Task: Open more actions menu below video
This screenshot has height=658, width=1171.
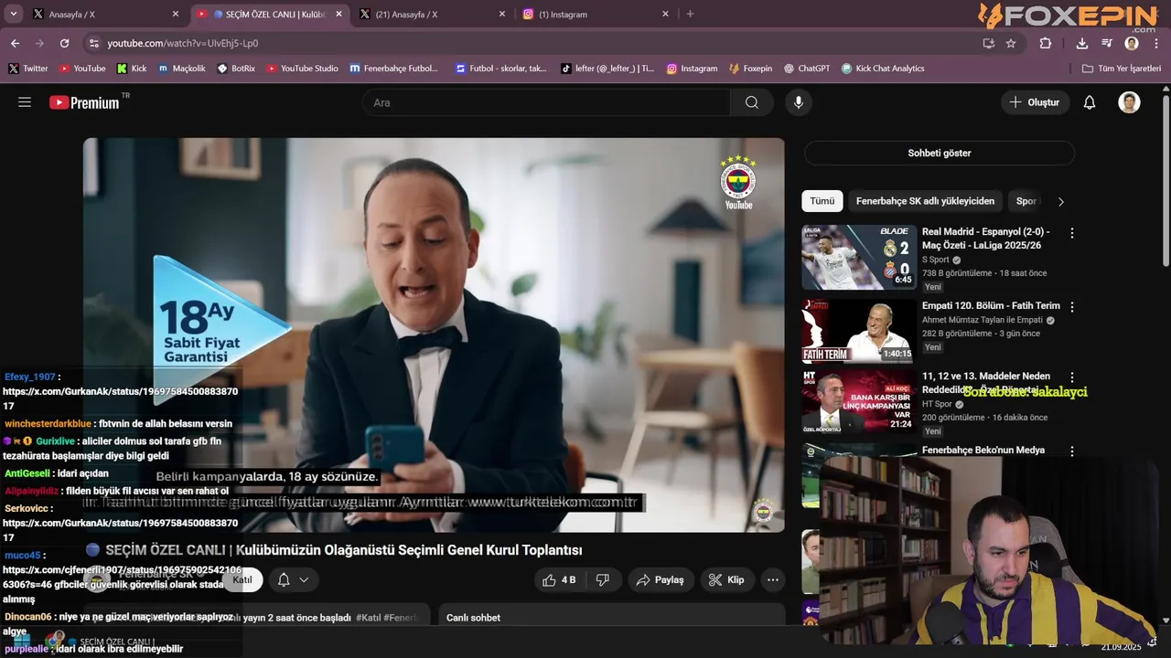Action: 773,579
